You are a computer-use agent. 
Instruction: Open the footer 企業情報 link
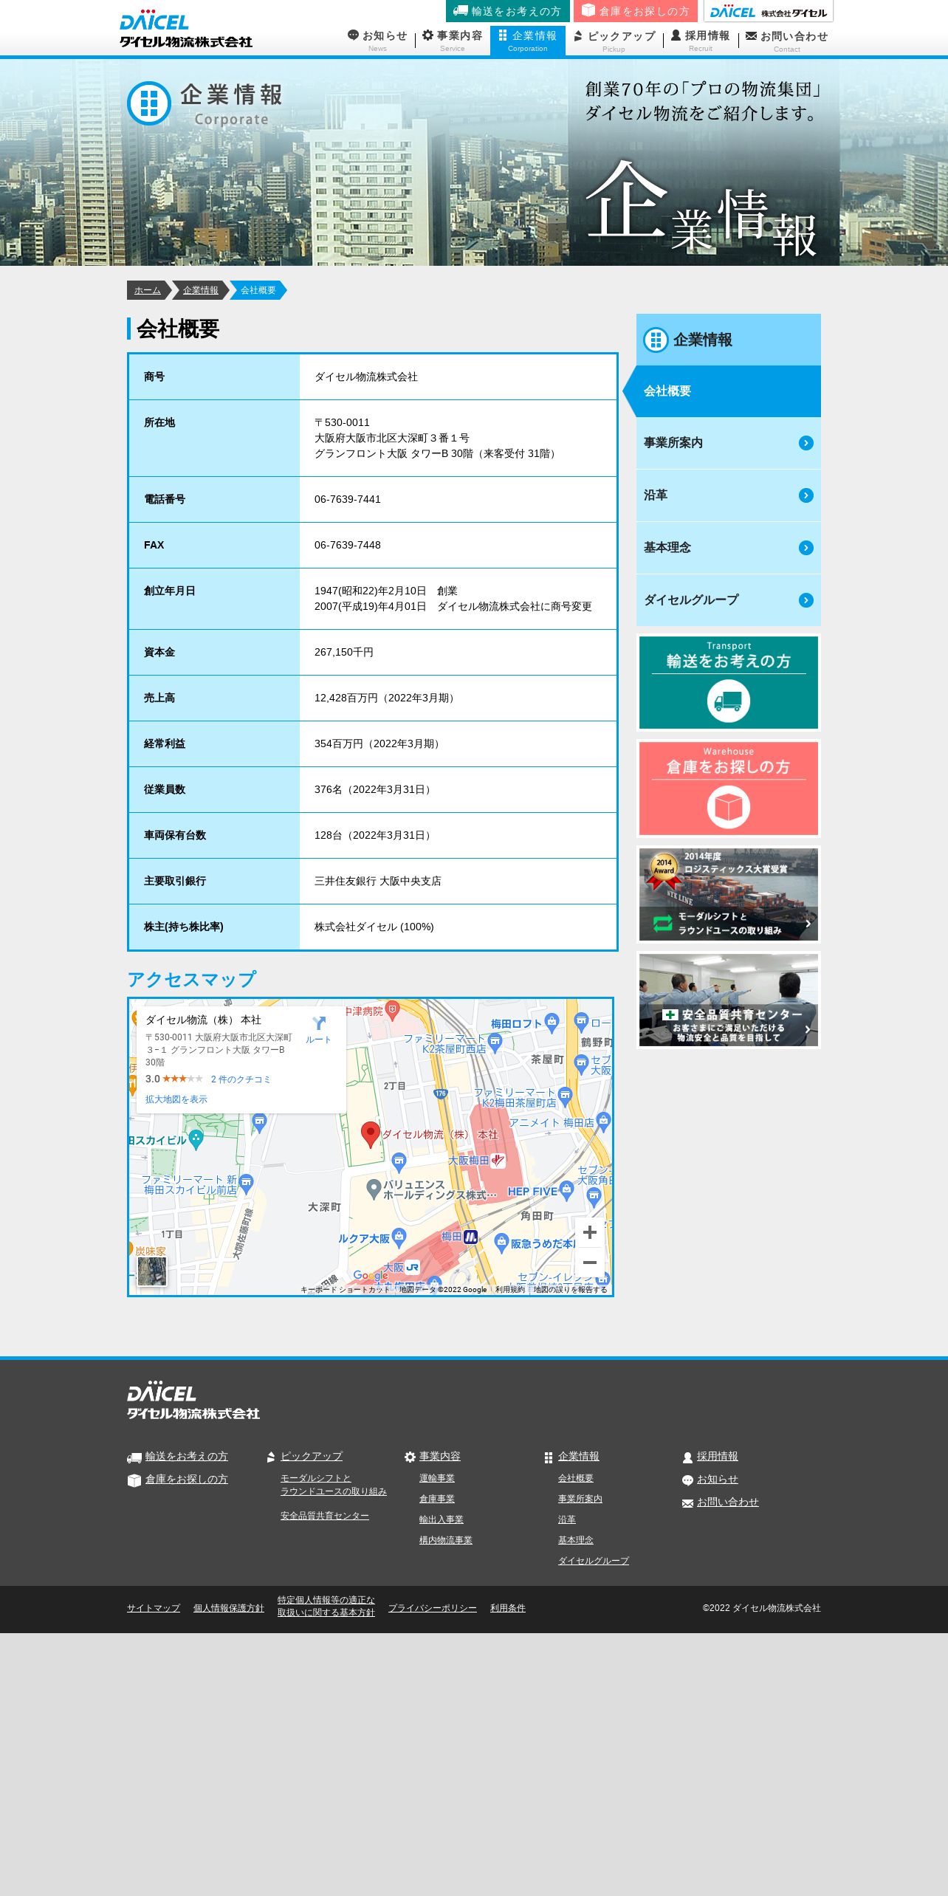coord(579,1456)
